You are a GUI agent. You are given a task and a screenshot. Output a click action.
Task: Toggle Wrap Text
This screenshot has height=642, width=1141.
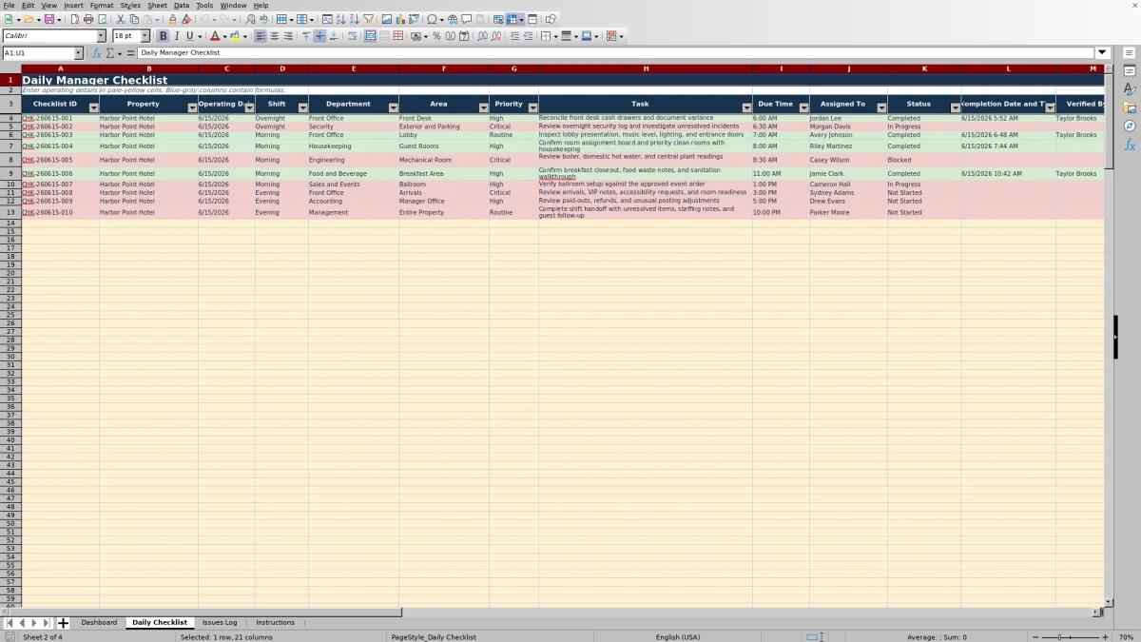[352, 36]
